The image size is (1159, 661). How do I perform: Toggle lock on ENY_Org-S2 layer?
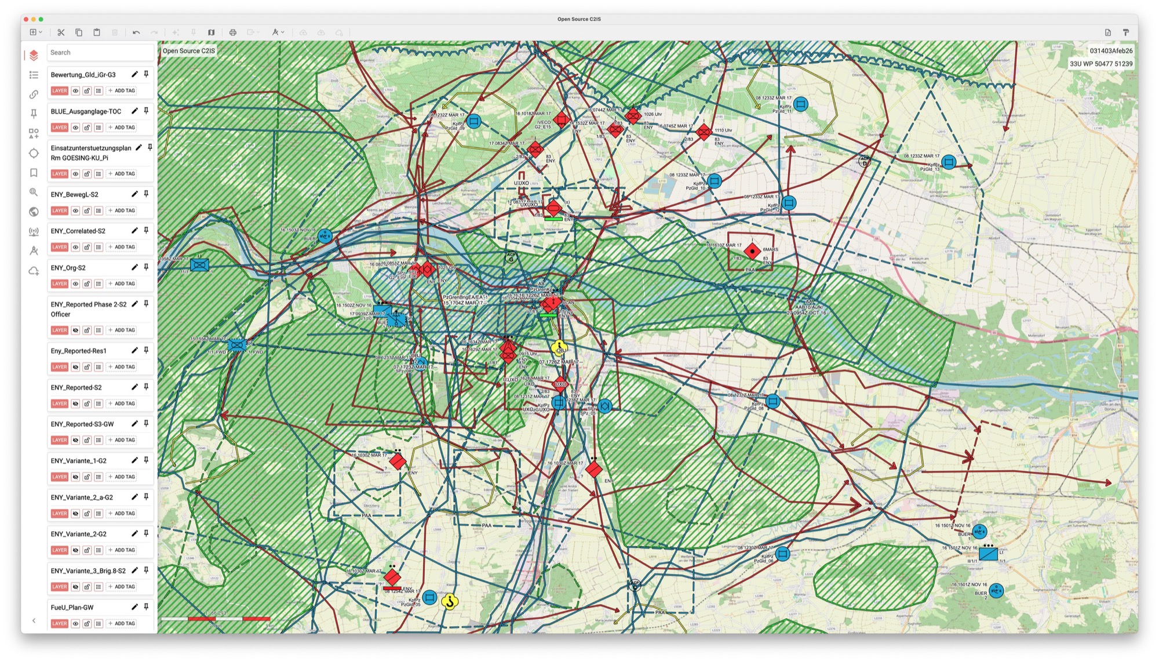[x=87, y=284]
